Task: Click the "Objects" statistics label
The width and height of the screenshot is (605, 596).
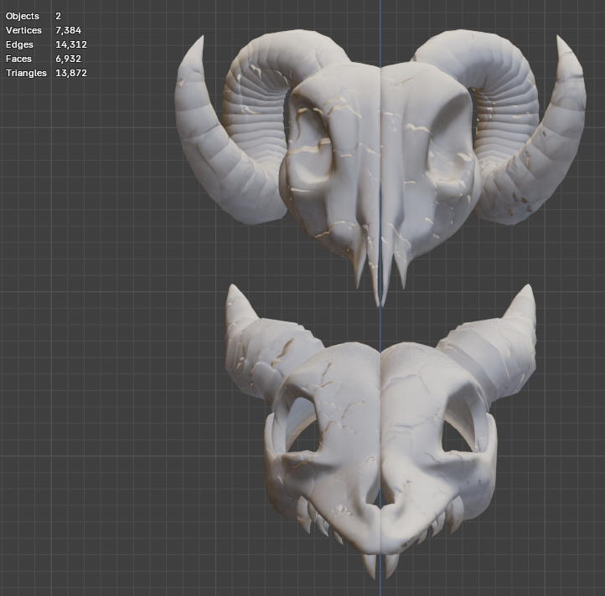Action: click(23, 16)
